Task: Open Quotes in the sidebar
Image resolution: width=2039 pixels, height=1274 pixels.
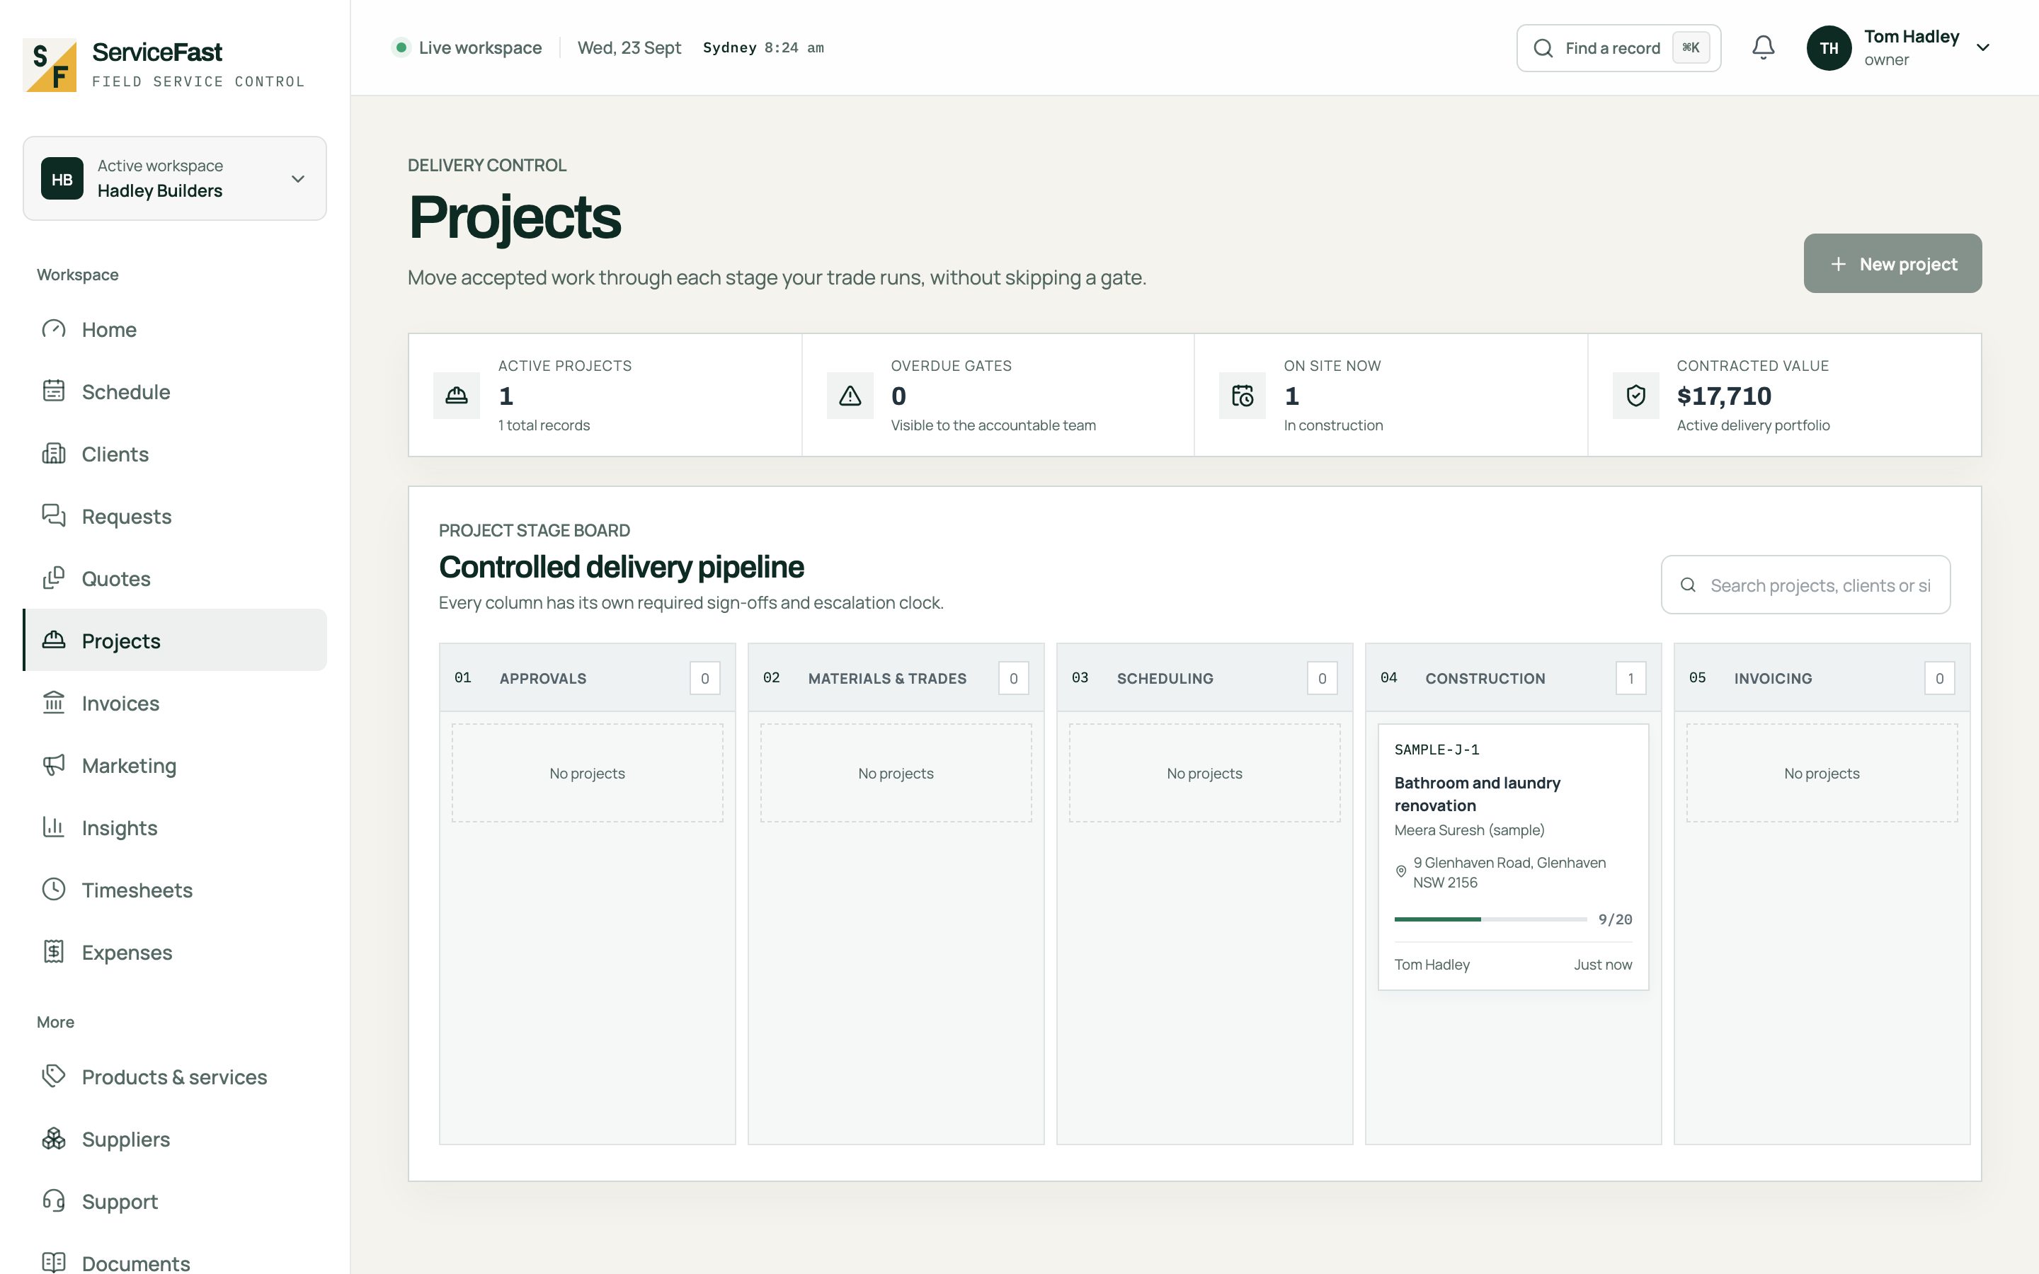Action: pyautogui.click(x=174, y=579)
